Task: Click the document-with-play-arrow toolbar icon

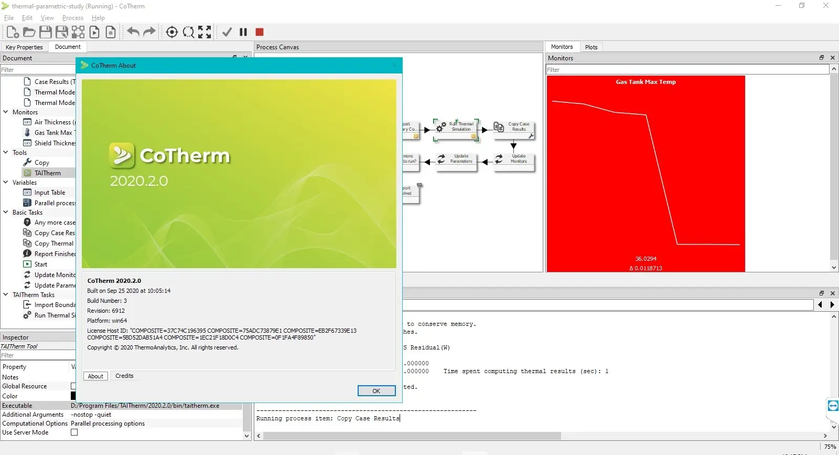Action: [94, 32]
